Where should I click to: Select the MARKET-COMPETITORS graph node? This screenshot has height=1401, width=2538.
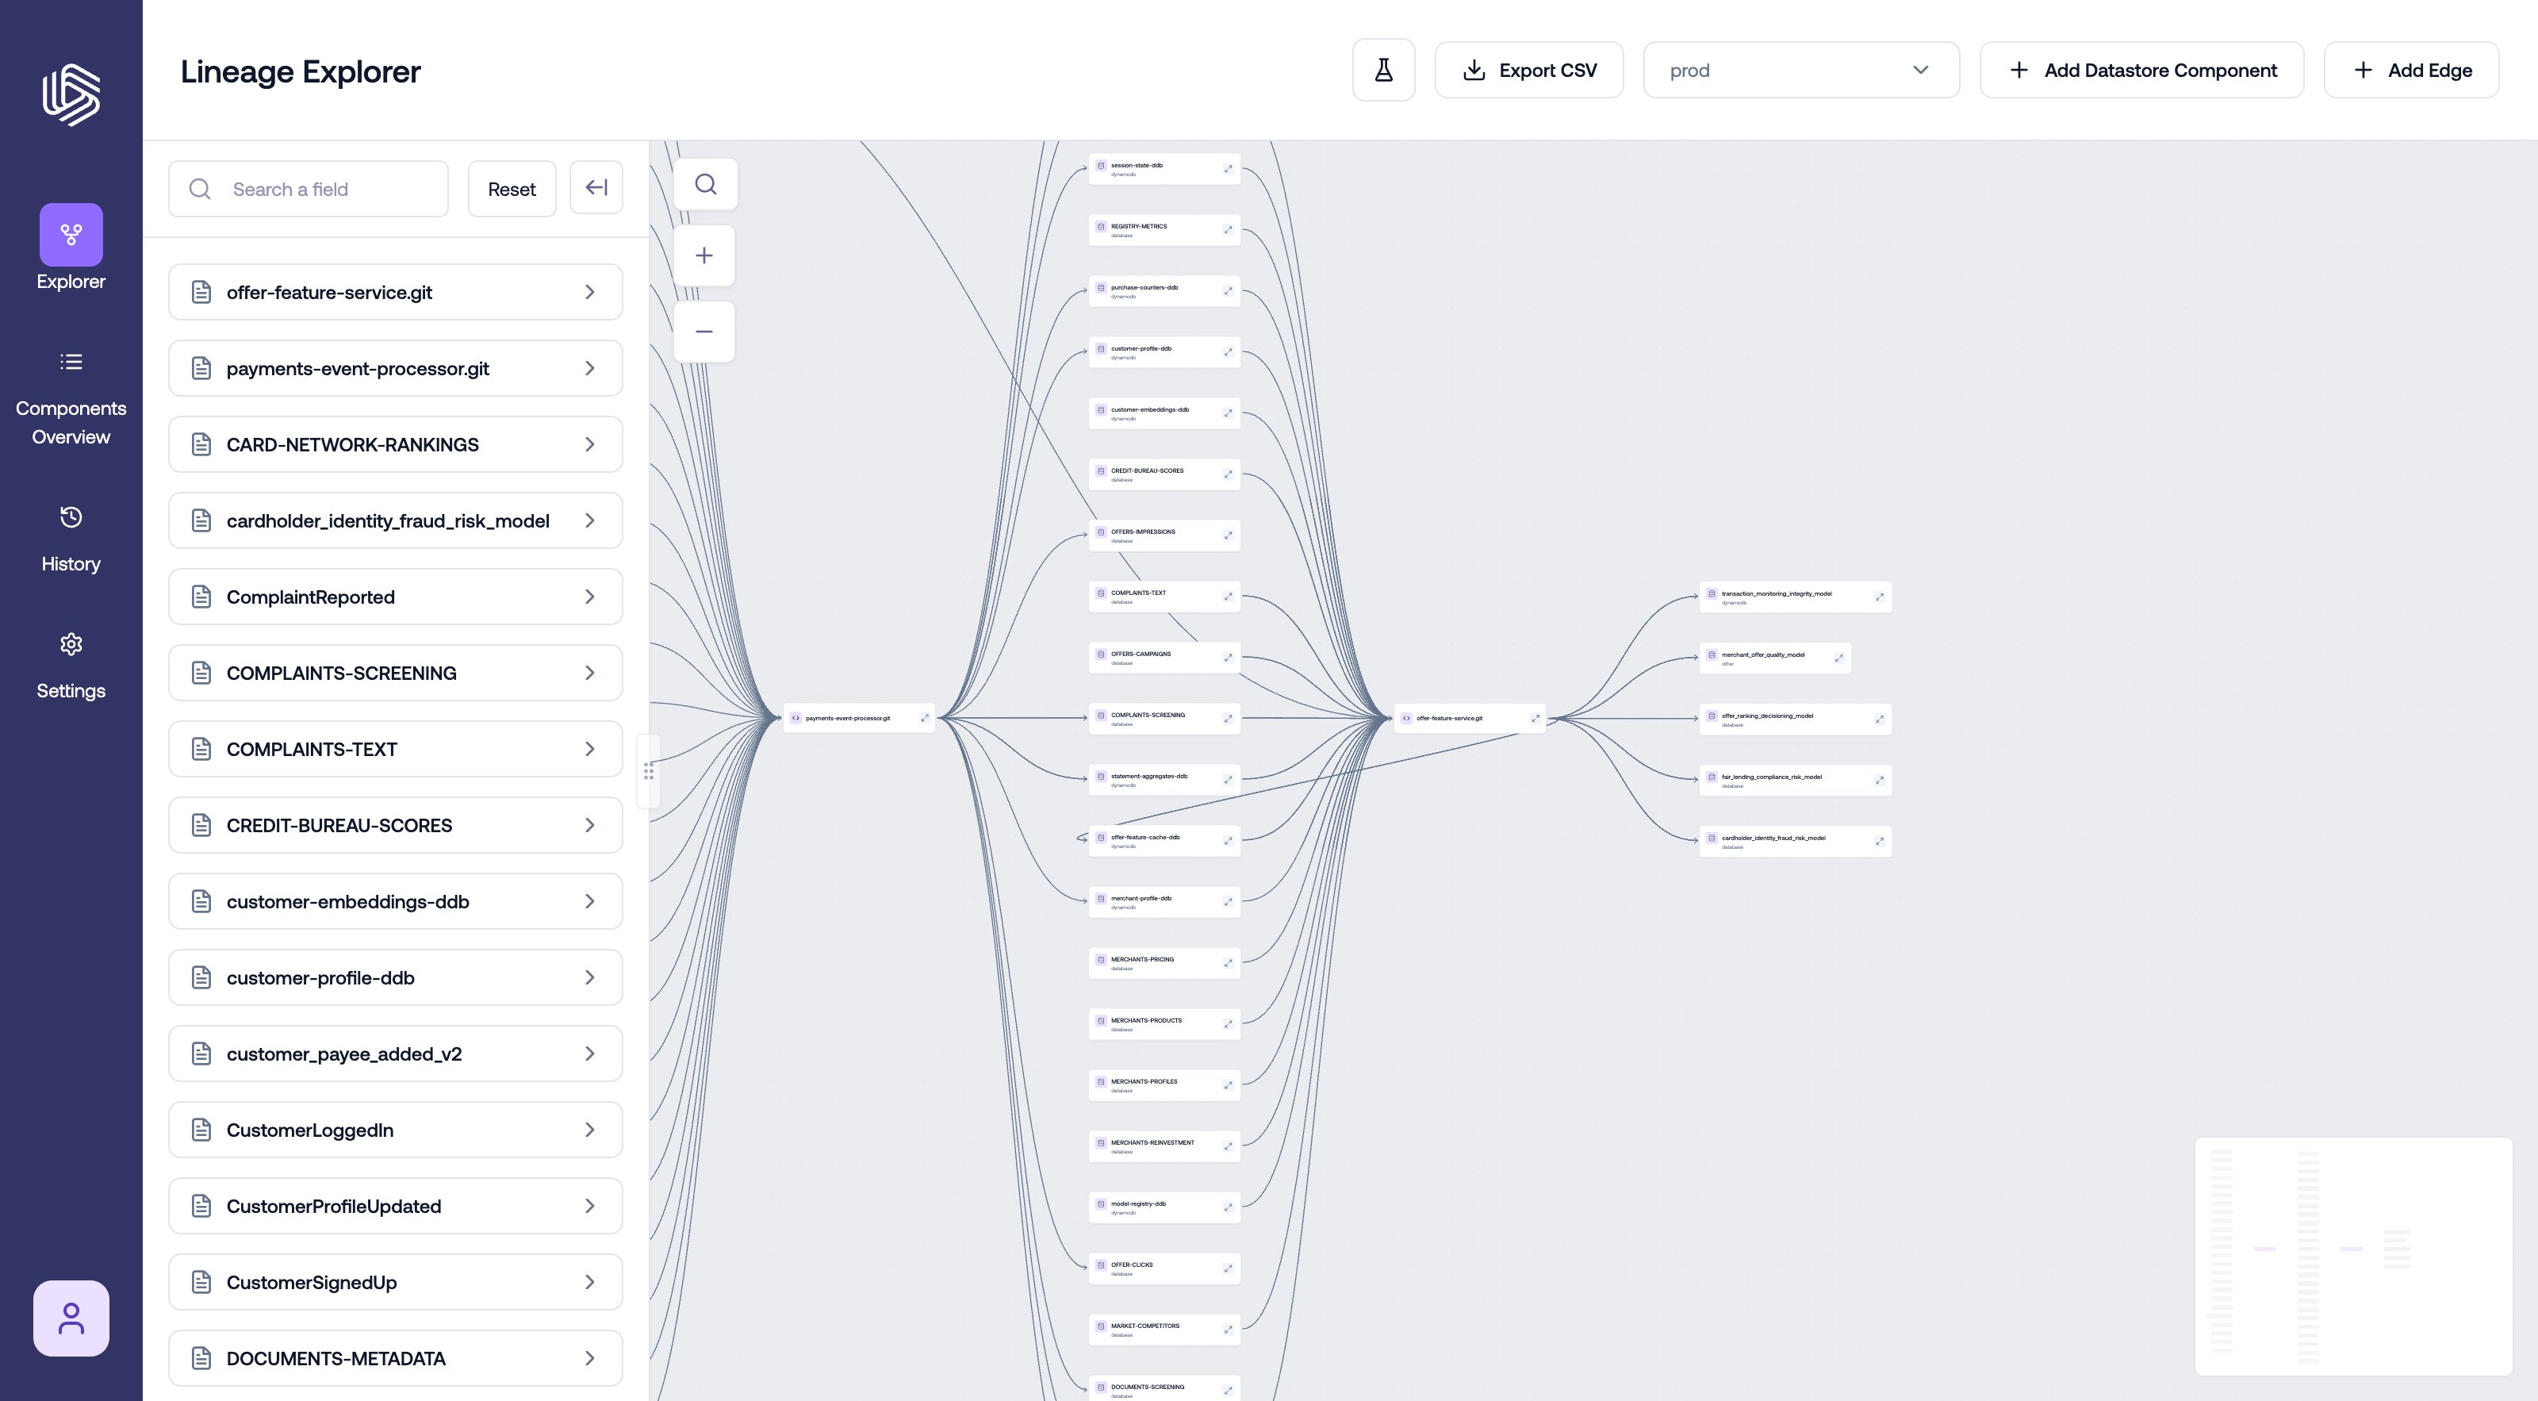pos(1164,1329)
